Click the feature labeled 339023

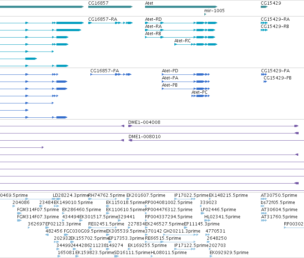click(x=208, y=203)
